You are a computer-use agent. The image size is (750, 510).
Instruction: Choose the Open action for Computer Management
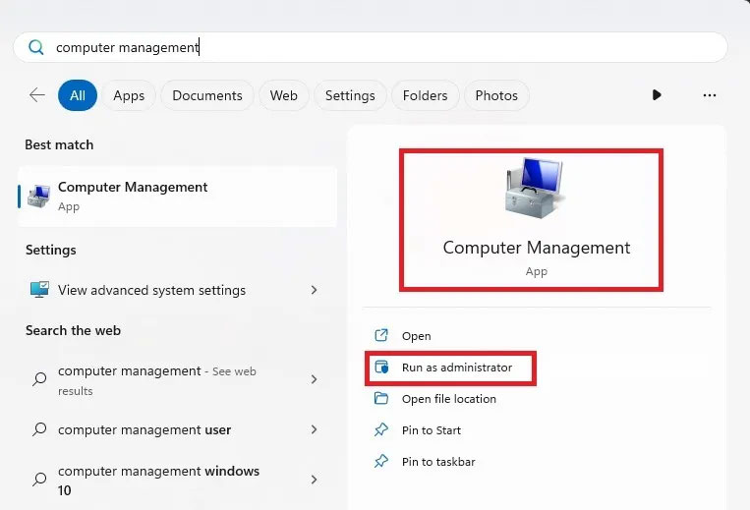point(416,336)
